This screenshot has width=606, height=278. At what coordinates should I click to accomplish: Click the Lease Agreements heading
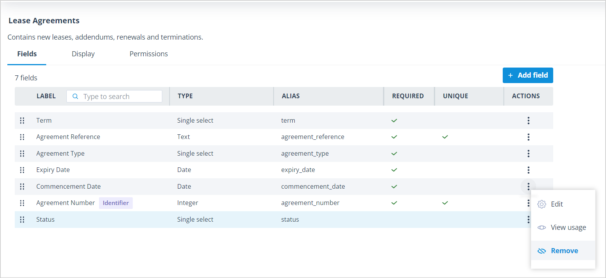coord(44,21)
